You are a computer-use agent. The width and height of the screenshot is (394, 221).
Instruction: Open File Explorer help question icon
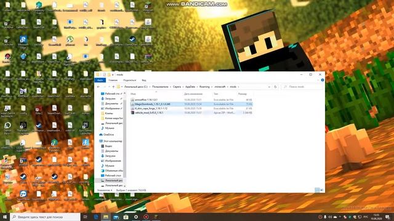click(323, 80)
